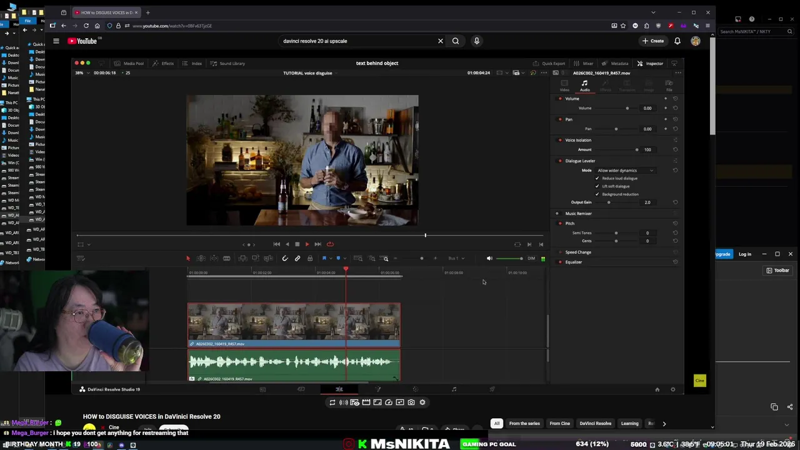
Task: Uncheck Background reduction checkbox
Action: (x=597, y=194)
